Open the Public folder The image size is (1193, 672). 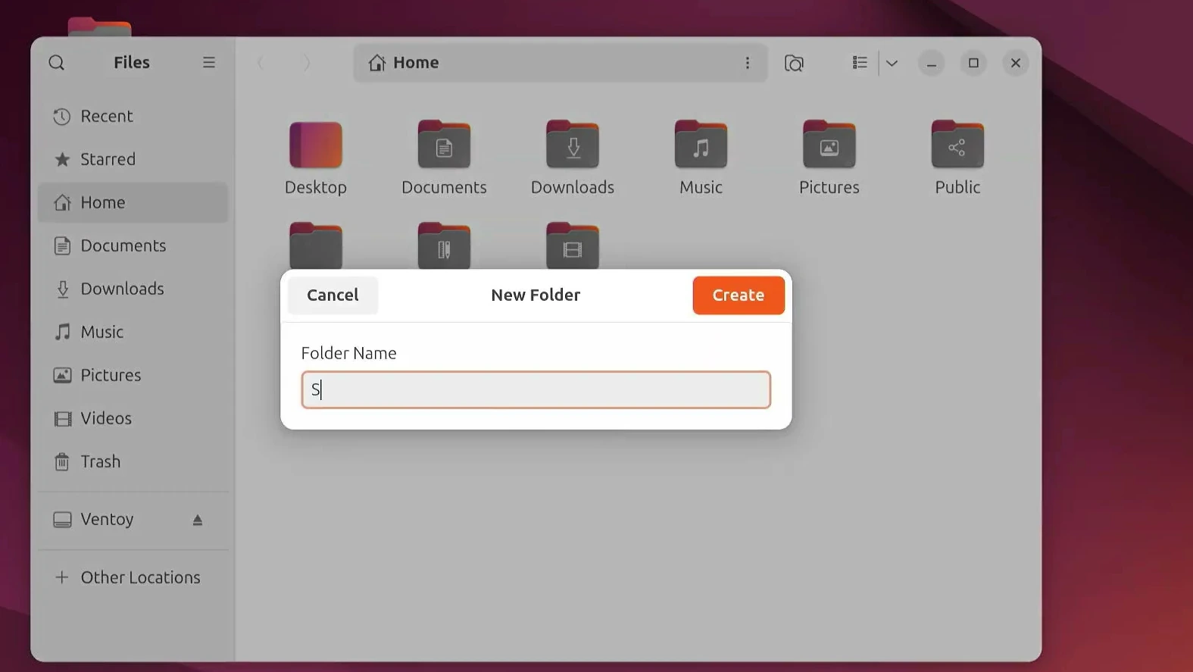pos(957,158)
